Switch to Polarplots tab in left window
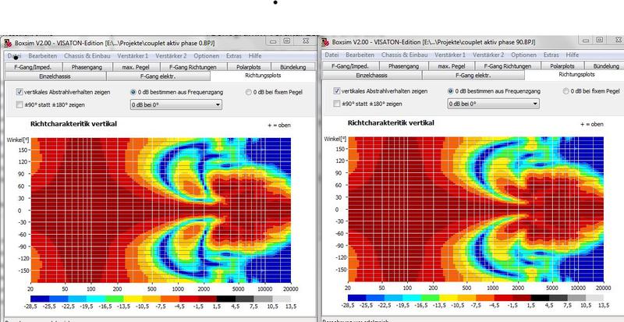Screen dimensions: 624x322 coord(248,67)
